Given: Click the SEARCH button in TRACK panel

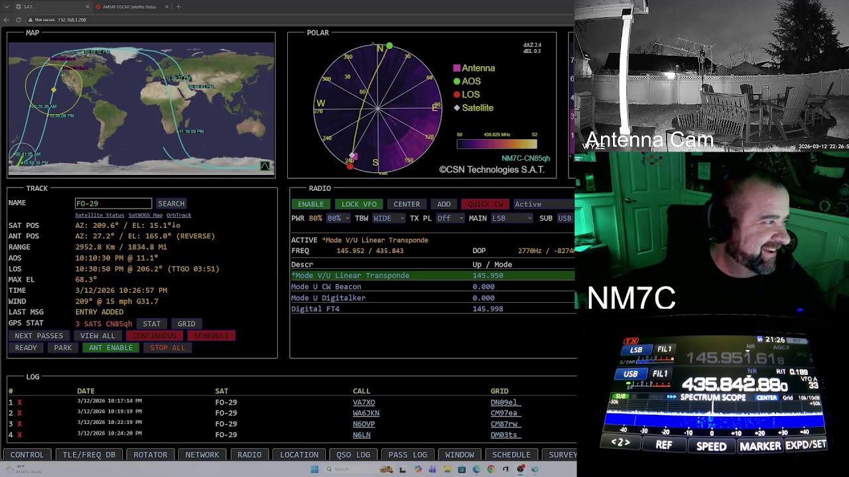Looking at the screenshot, I should coord(171,203).
